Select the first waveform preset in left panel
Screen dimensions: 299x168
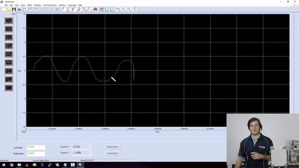click(x=9, y=21)
